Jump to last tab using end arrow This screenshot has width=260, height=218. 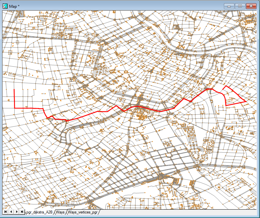pyautogui.click(x=22, y=212)
